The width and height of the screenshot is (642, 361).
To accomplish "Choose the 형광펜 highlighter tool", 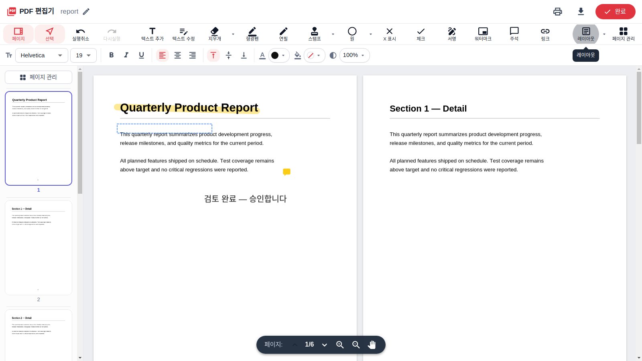I will 252,34.
